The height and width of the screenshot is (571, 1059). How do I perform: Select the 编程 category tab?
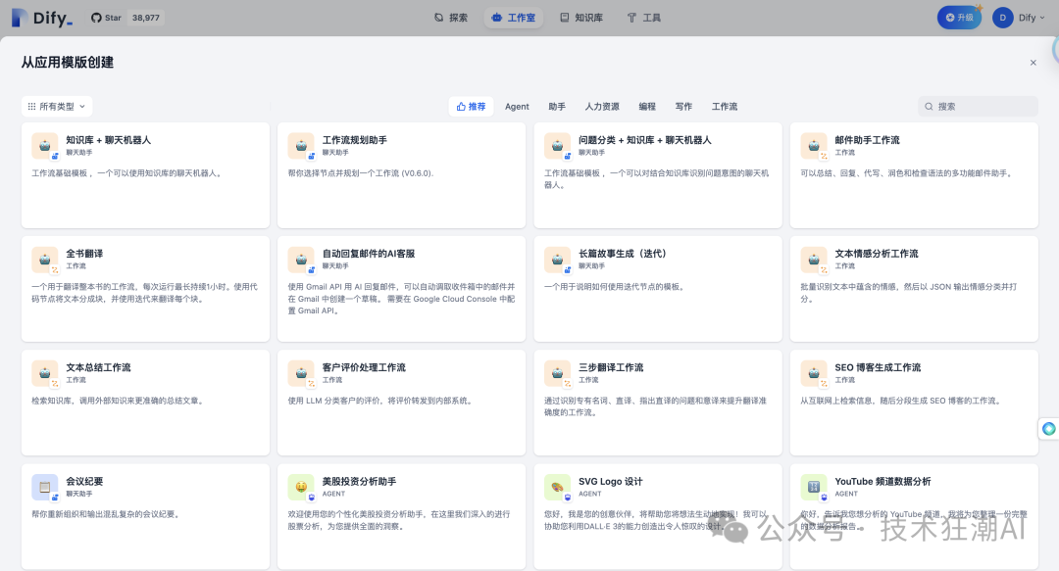(x=647, y=107)
